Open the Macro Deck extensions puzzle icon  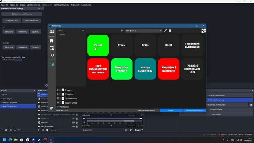pos(52,41)
